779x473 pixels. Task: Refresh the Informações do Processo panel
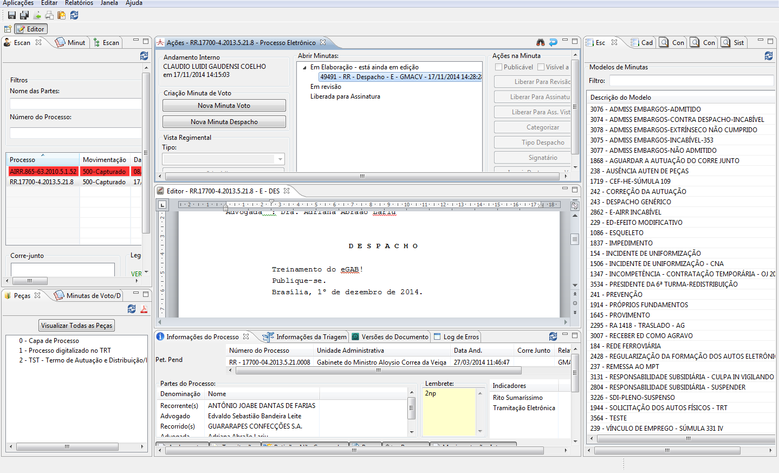(553, 336)
